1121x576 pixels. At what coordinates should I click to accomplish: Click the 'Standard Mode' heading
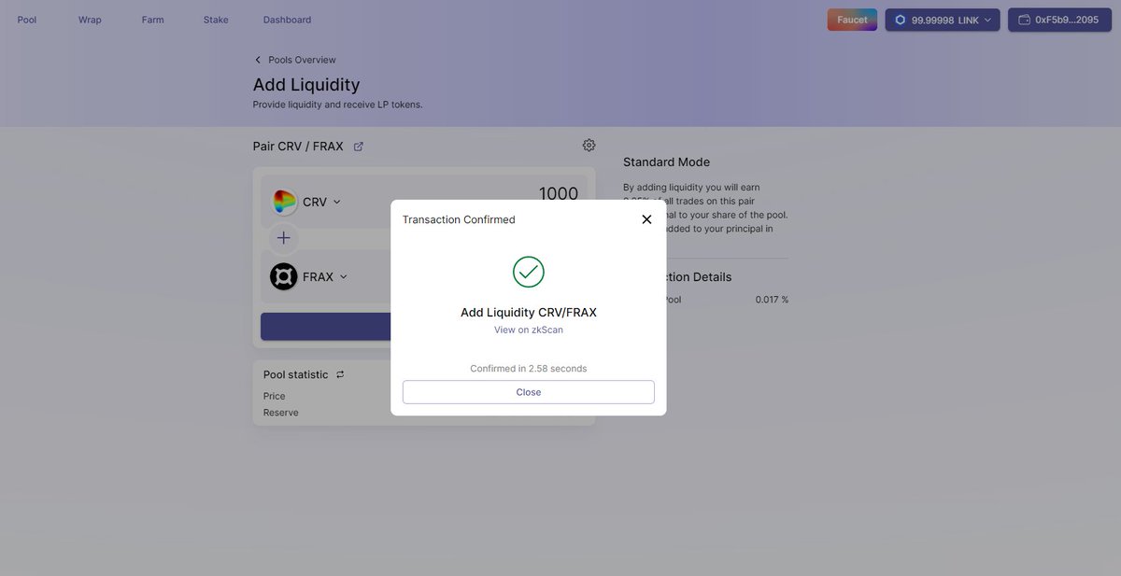tap(667, 162)
